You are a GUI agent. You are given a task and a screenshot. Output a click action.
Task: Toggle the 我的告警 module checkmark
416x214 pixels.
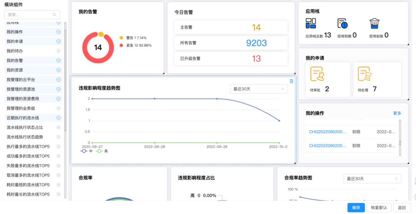point(59,61)
